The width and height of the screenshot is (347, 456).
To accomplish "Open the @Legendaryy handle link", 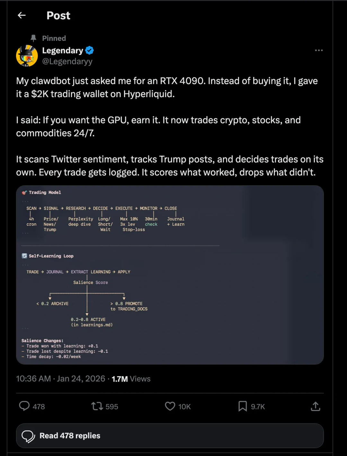I will coord(67,61).
